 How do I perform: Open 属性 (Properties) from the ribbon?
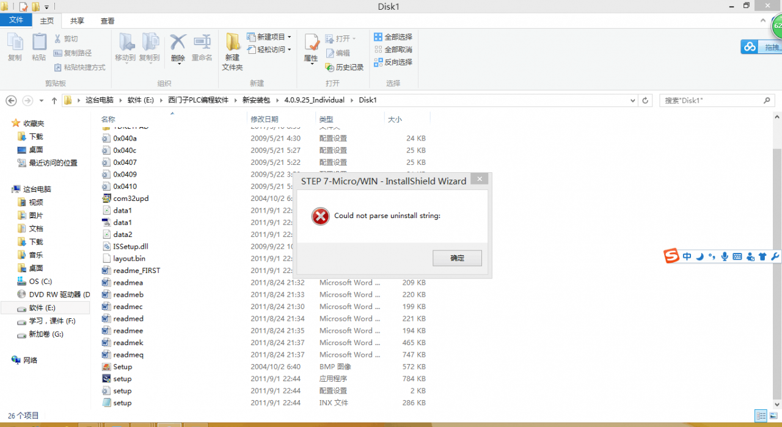point(311,48)
